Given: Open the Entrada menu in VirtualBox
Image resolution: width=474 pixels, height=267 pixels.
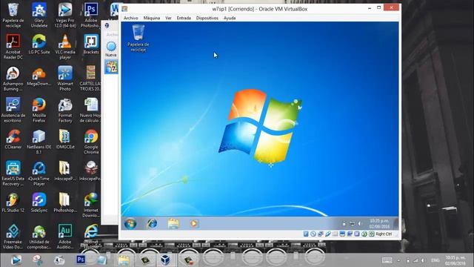Looking at the screenshot, I should coord(184,18).
